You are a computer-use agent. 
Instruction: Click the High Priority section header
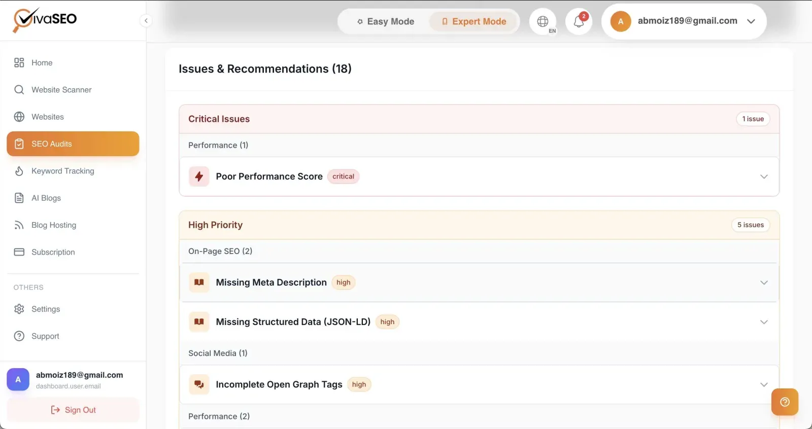(x=479, y=225)
